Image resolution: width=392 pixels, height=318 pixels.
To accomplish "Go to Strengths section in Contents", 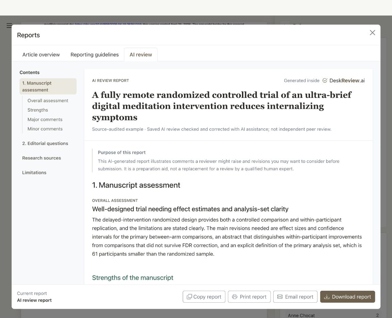I will coord(38,110).
